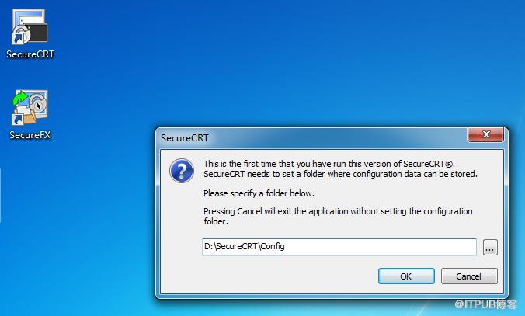
Task: Click the "SecureCRT needs to set a folder" line
Action: (340, 174)
